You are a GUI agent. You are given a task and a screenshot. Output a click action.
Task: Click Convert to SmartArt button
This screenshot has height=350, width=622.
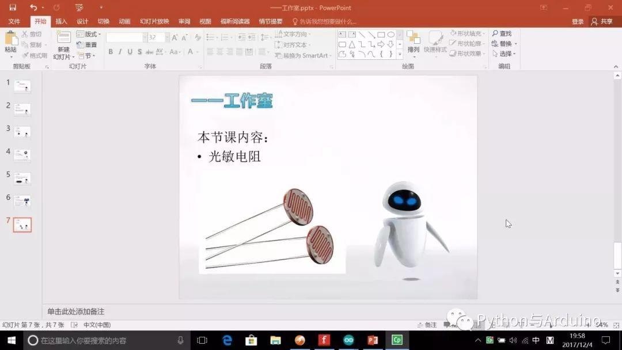(304, 55)
